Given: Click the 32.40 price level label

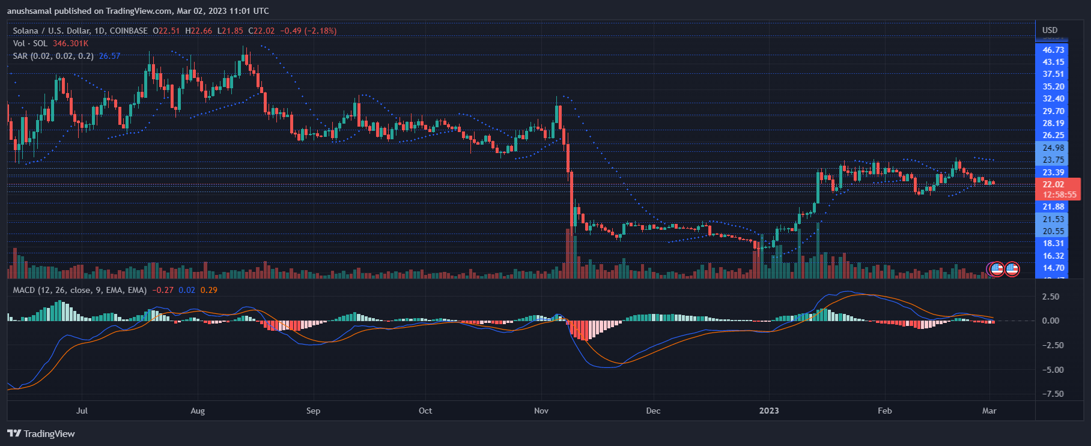Looking at the screenshot, I should [1053, 98].
